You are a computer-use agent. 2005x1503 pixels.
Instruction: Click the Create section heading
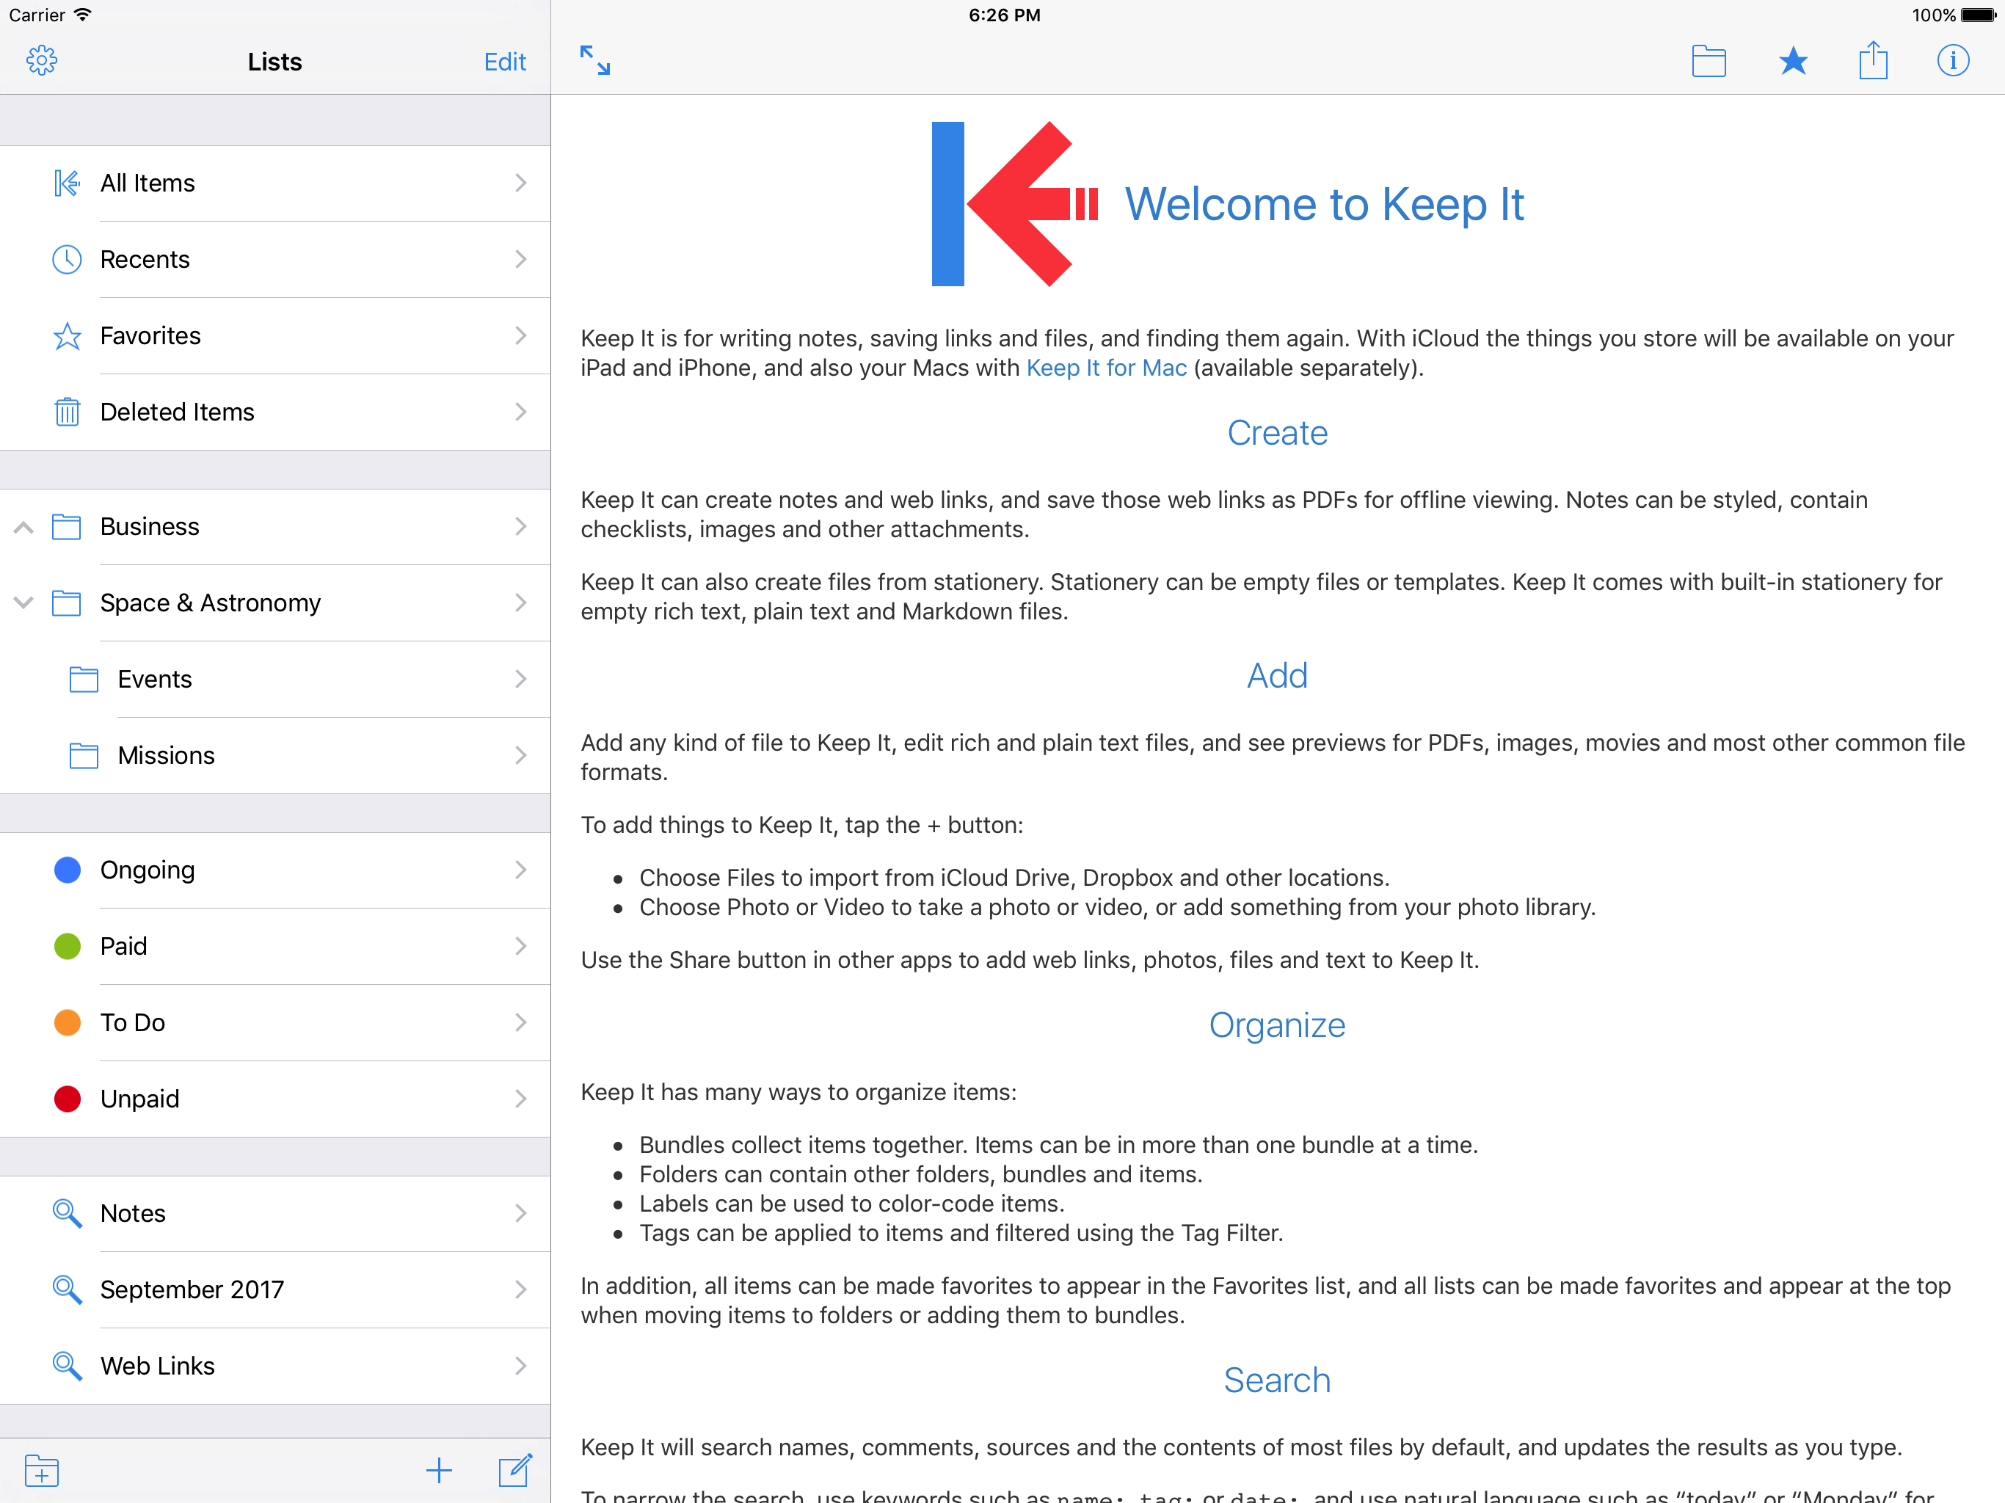[1277, 433]
